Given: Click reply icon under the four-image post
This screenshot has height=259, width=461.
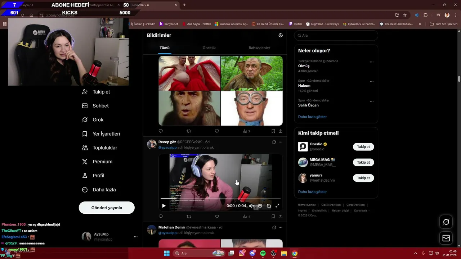Looking at the screenshot, I should pyautogui.click(x=161, y=131).
